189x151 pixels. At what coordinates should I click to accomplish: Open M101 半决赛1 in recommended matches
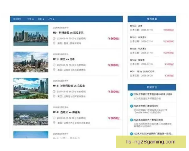coord(138,37)
